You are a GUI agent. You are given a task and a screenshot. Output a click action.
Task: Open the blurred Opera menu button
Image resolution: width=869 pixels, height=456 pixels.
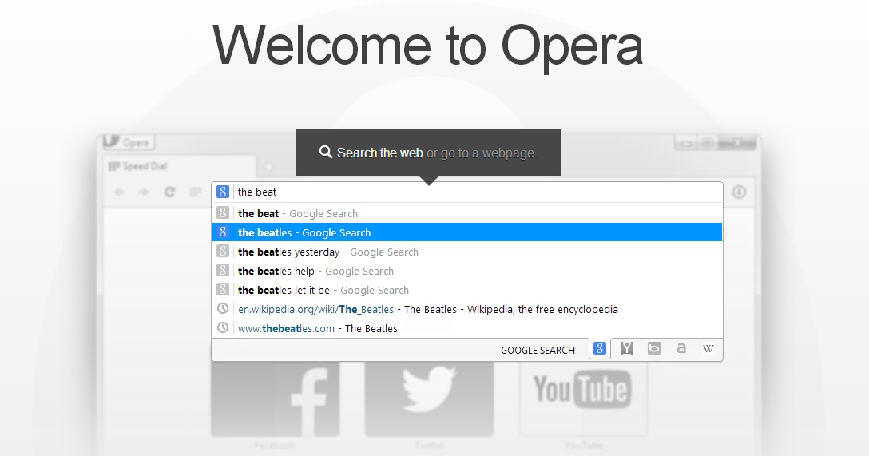click(x=129, y=142)
